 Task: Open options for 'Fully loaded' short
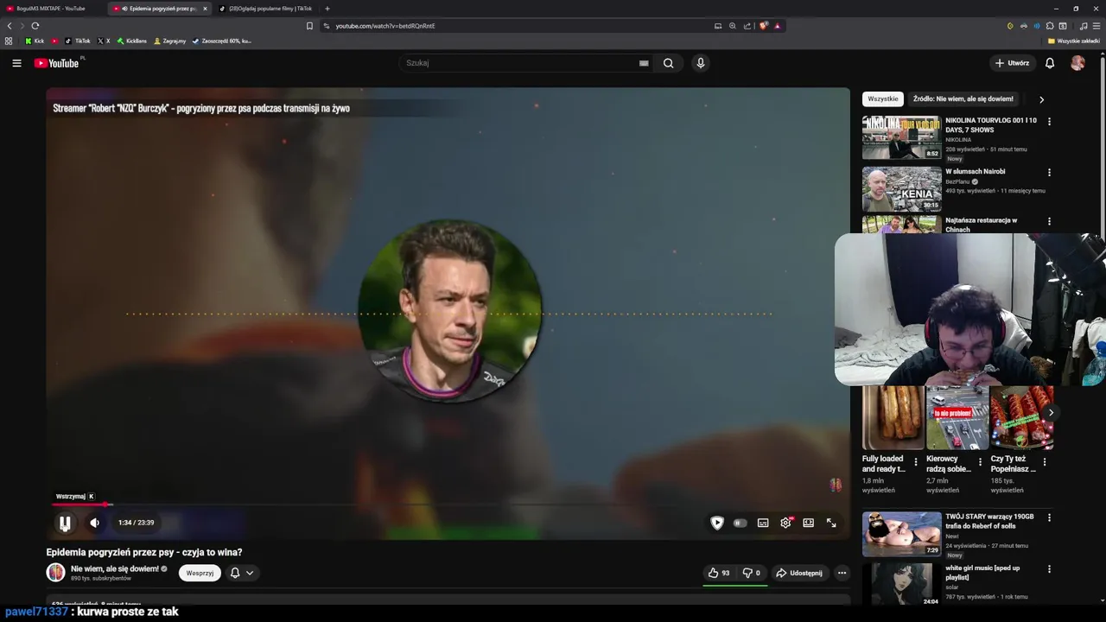point(916,462)
